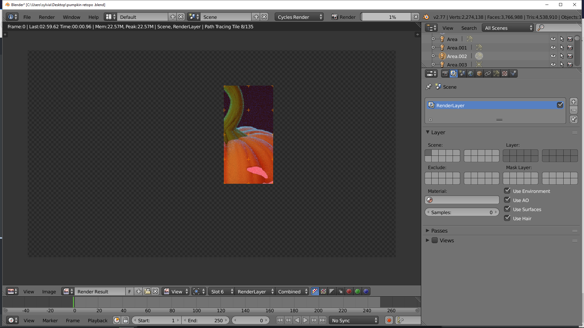Hide Area.002 lamp with eye icon
This screenshot has width=584, height=328.
553,56
